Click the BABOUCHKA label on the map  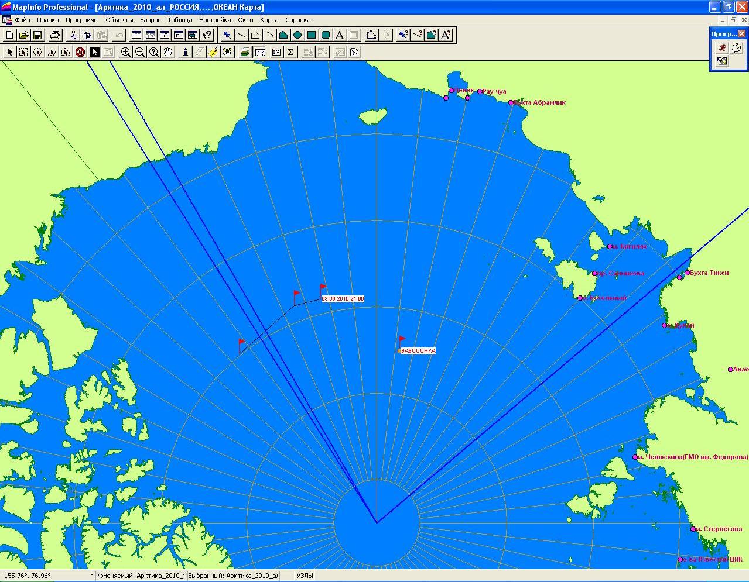[x=418, y=351]
